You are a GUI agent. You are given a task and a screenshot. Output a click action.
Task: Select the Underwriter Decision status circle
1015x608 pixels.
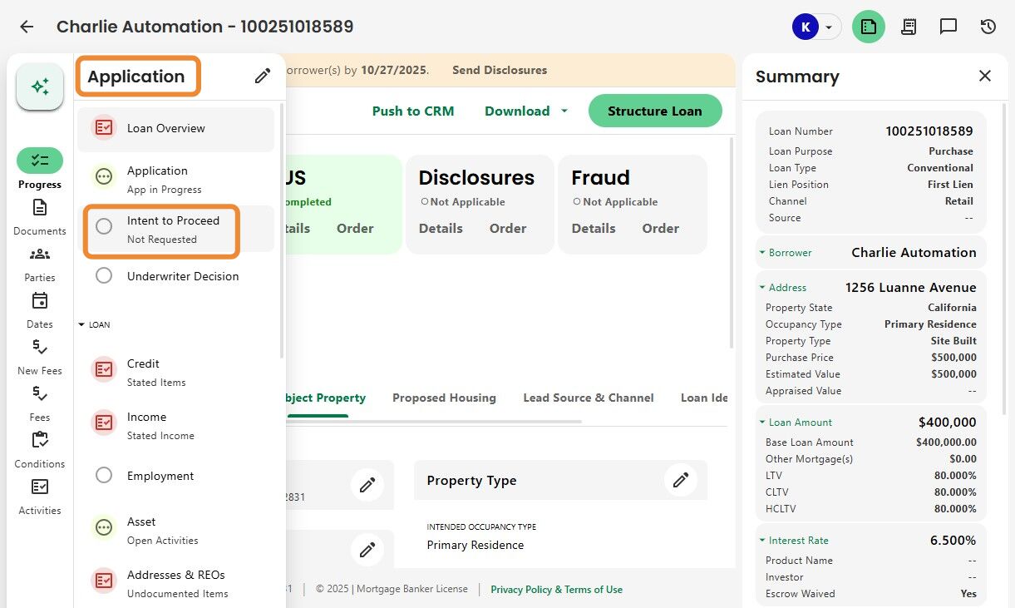(x=104, y=276)
